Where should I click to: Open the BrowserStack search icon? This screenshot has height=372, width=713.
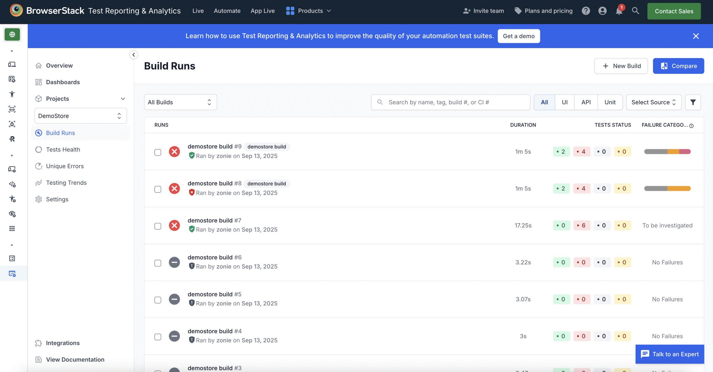coord(636,11)
